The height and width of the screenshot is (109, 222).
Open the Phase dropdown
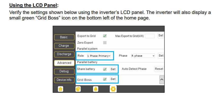pyautogui.click(x=143, y=56)
